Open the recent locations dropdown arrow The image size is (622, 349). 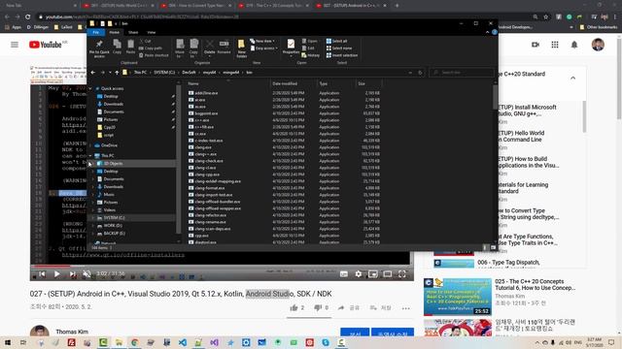click(110, 73)
